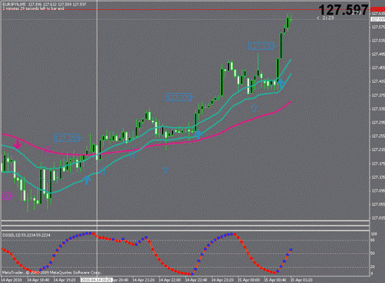Image resolution: width=385 pixels, height=283 pixels.
Task: Click the white current price tag on axis
Action: click(x=378, y=19)
